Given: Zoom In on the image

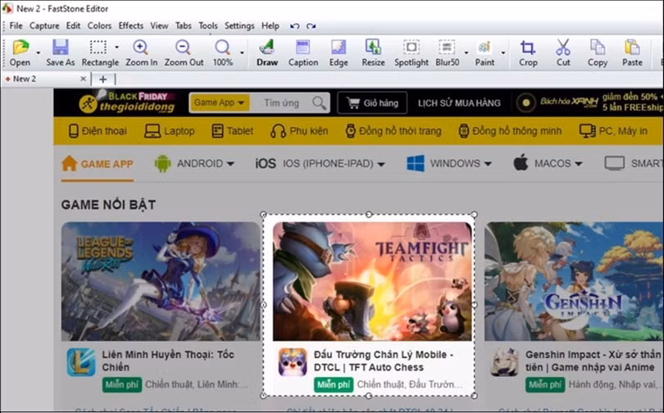Looking at the screenshot, I should tap(141, 52).
